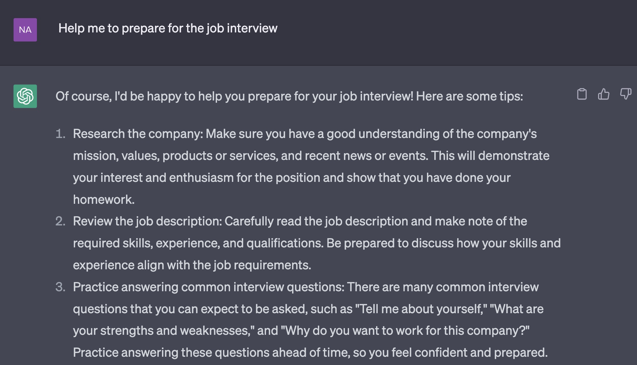Image resolution: width=637 pixels, height=365 pixels.
Task: Click the phrase 'experience align with the job requirements'
Action: pyautogui.click(x=192, y=265)
